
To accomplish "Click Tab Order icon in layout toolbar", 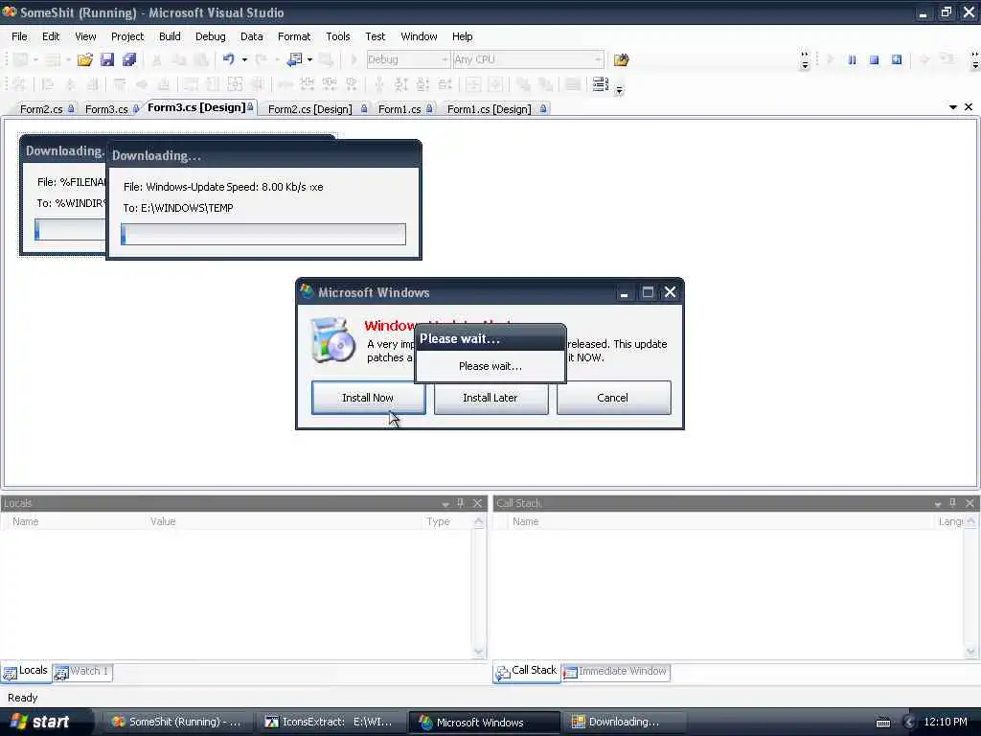I will coord(600,84).
